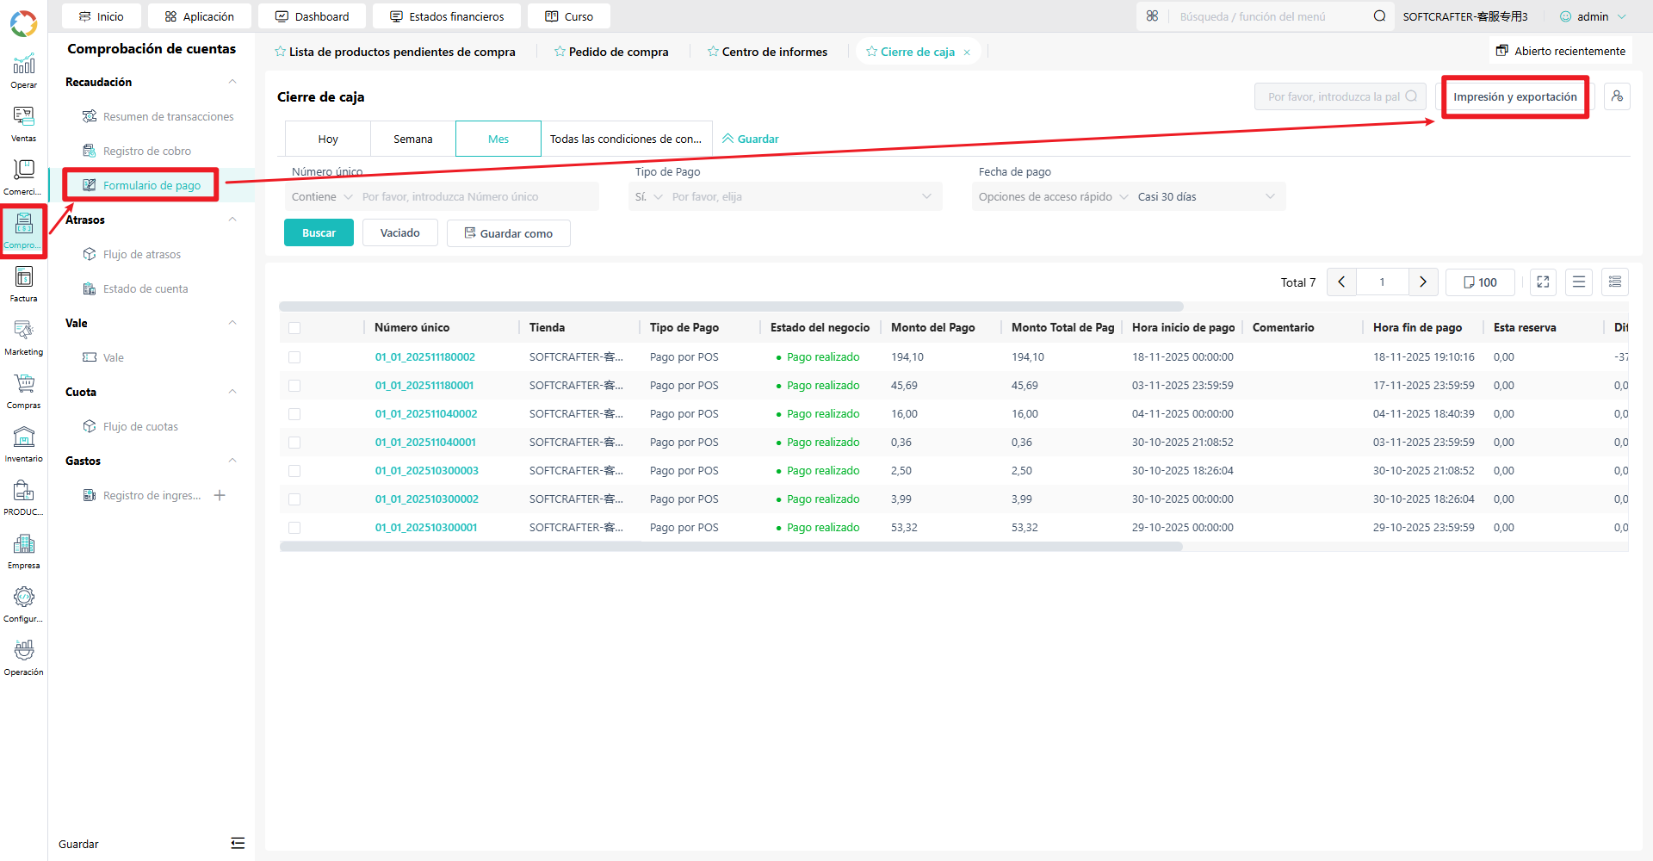This screenshot has height=861, width=1653.
Task: Open the Ventas sidebar module
Action: click(x=23, y=124)
